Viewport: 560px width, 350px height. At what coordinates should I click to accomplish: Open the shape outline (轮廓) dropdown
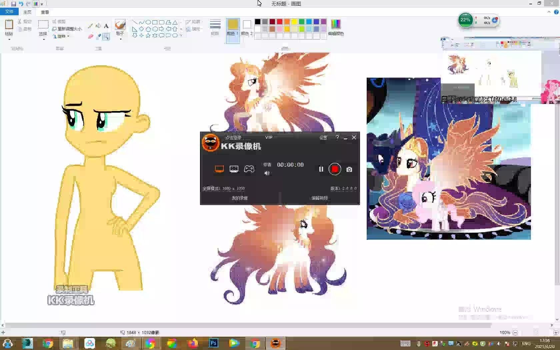(193, 22)
